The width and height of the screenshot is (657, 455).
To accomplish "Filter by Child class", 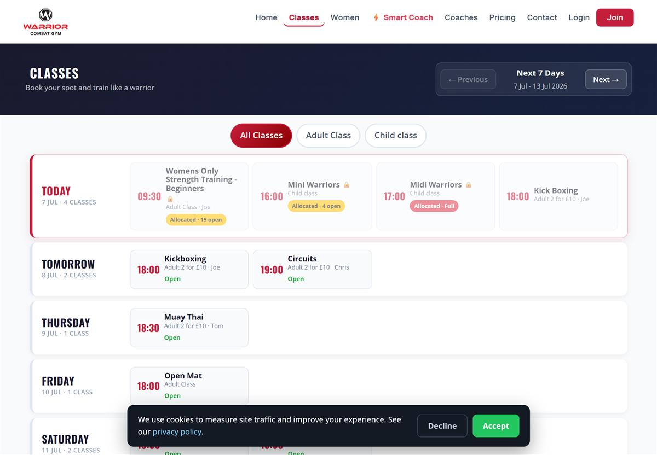I will coord(396,136).
